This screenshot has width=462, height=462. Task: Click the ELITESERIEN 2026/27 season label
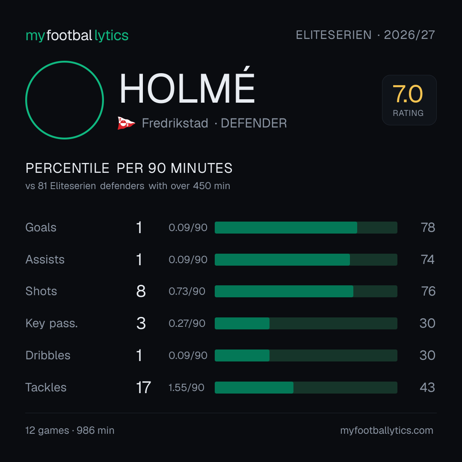click(x=365, y=35)
